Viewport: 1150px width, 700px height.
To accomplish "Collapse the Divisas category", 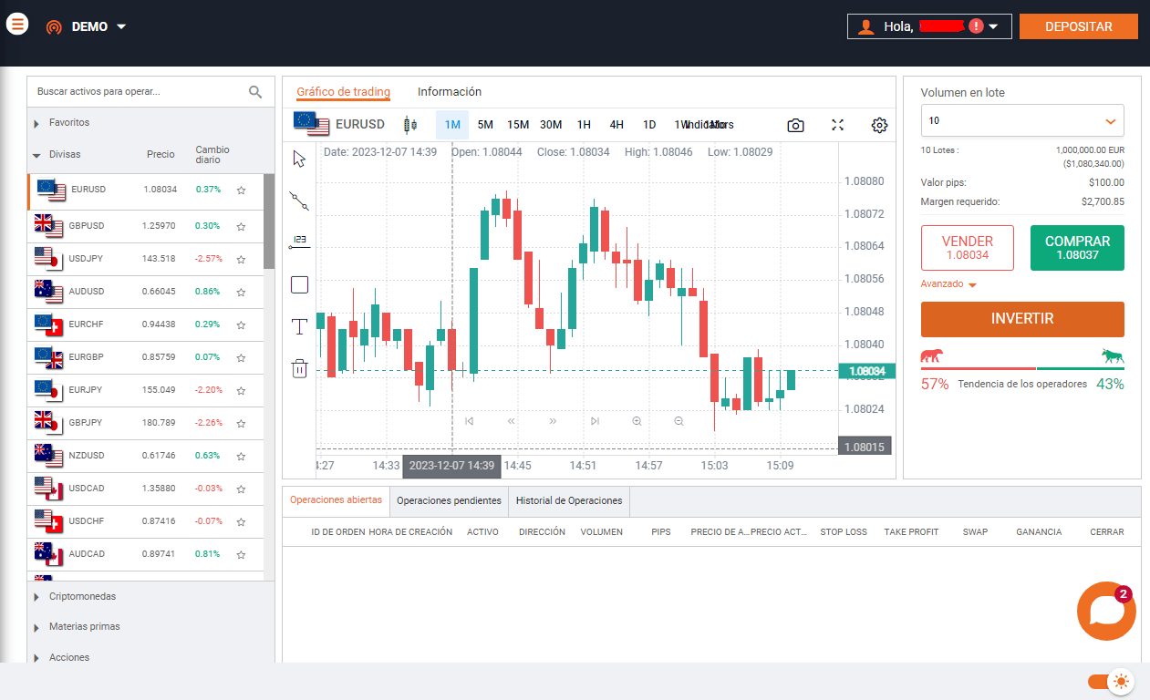I will coord(57,155).
